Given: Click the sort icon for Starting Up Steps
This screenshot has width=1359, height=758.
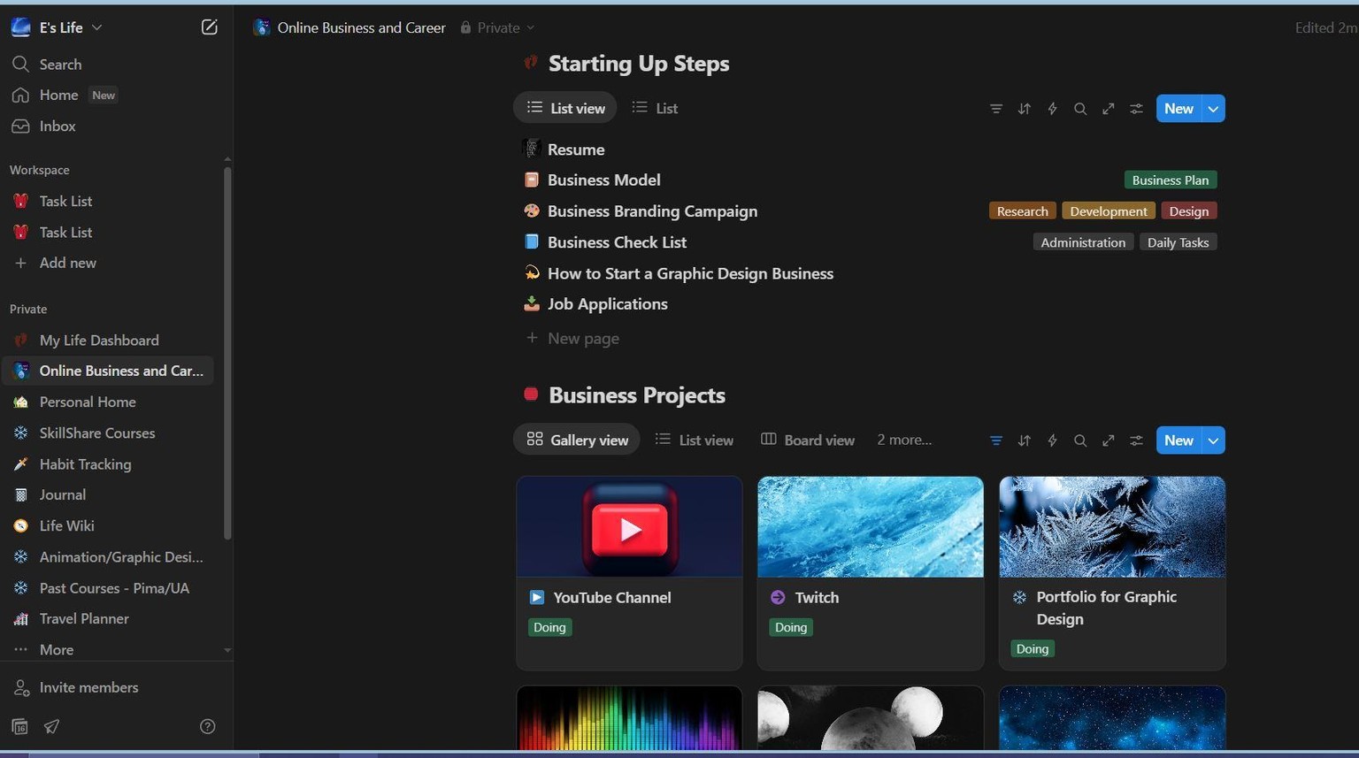Looking at the screenshot, I should tap(1025, 109).
